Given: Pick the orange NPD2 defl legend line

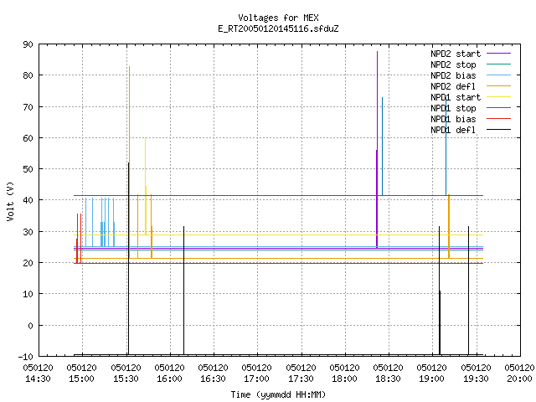Looking at the screenshot, I should coord(499,86).
